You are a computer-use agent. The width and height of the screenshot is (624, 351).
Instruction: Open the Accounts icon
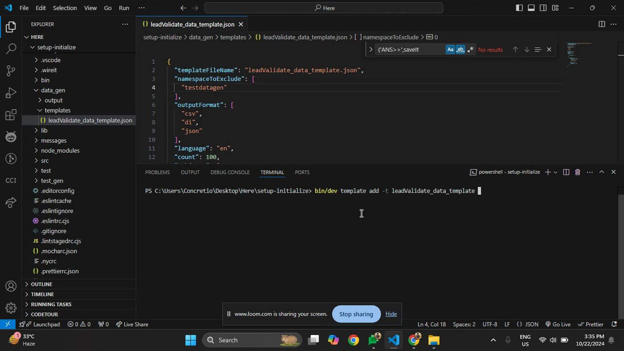tap(11, 286)
